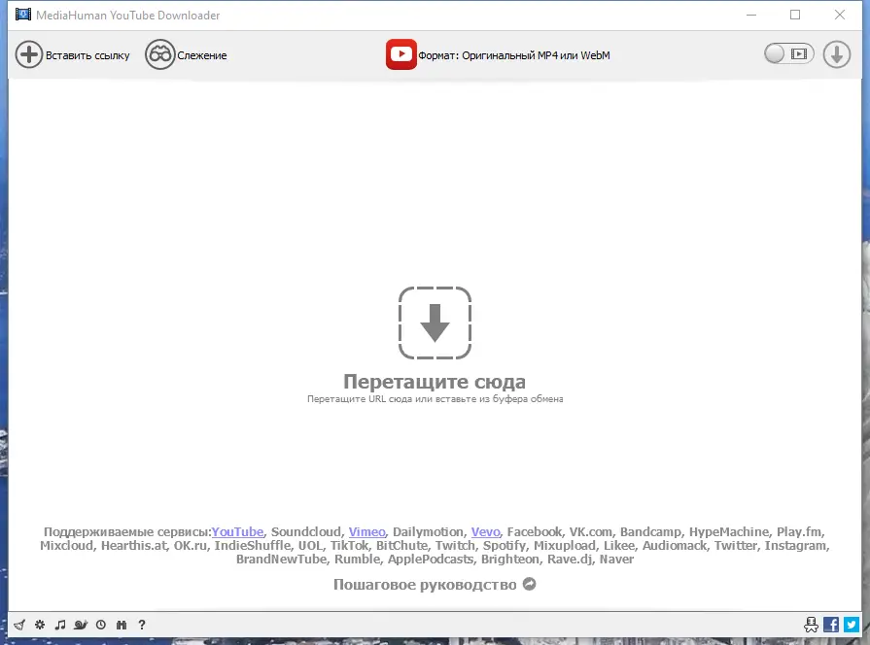Open settings via the gear icon
870x645 pixels.
pos(40,625)
